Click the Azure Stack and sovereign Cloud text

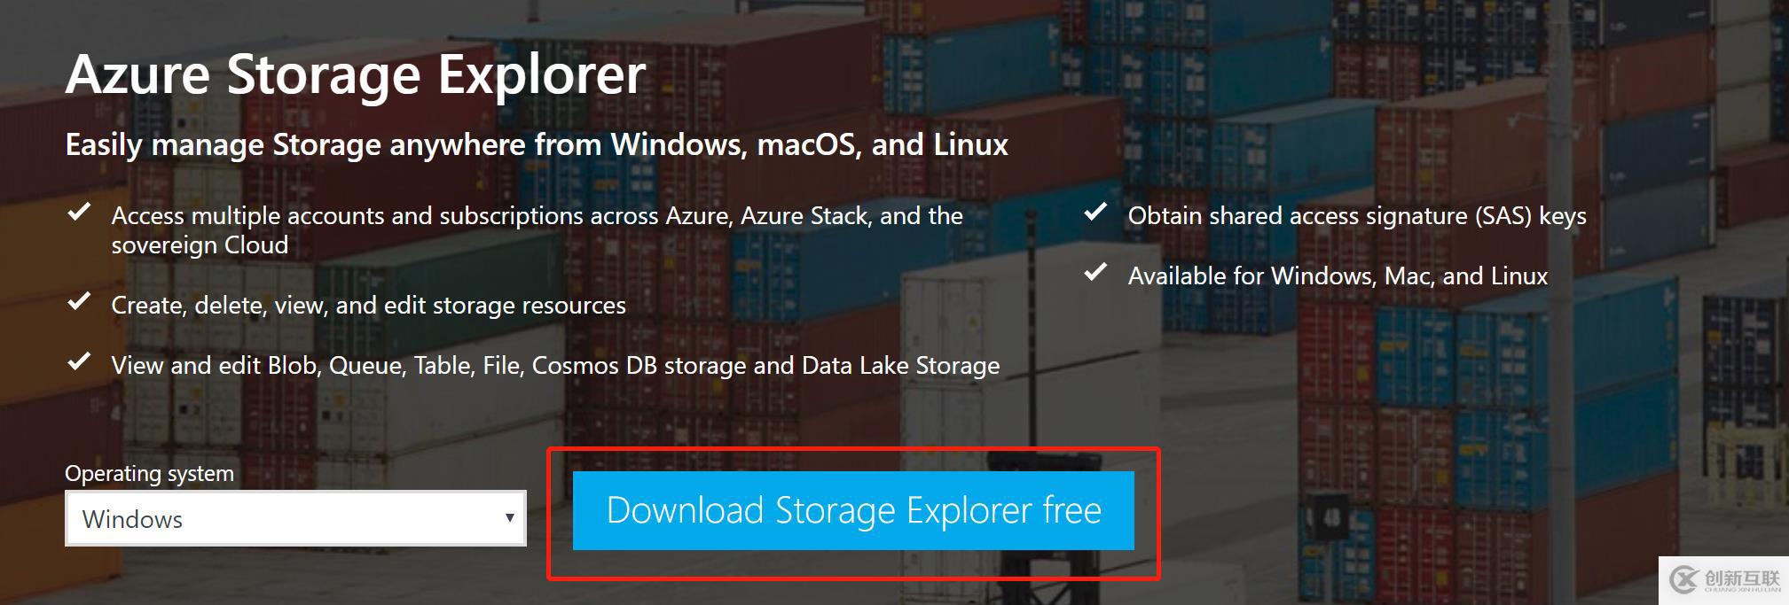coord(537,230)
